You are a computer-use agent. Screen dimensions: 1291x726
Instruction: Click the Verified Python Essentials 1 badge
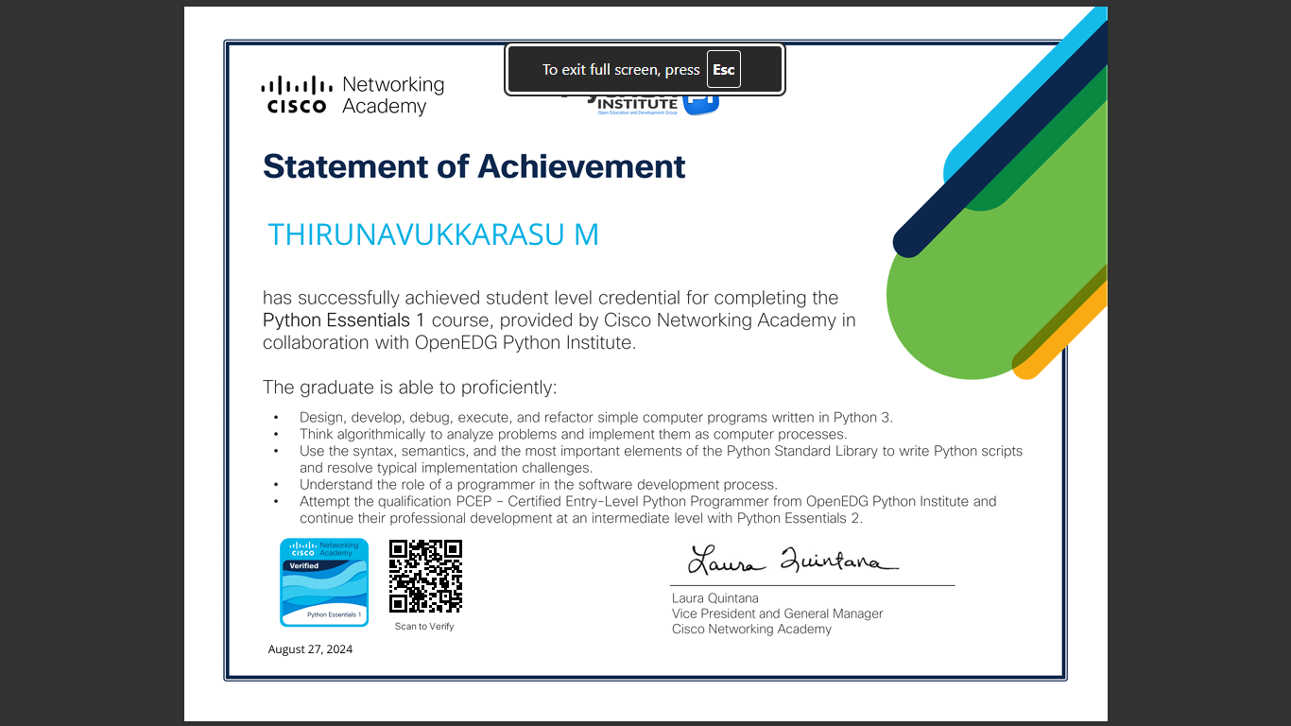(324, 582)
